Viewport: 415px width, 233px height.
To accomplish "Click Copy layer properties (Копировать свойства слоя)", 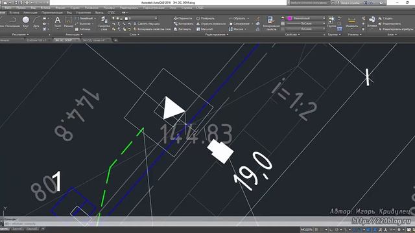I will coord(152,29).
